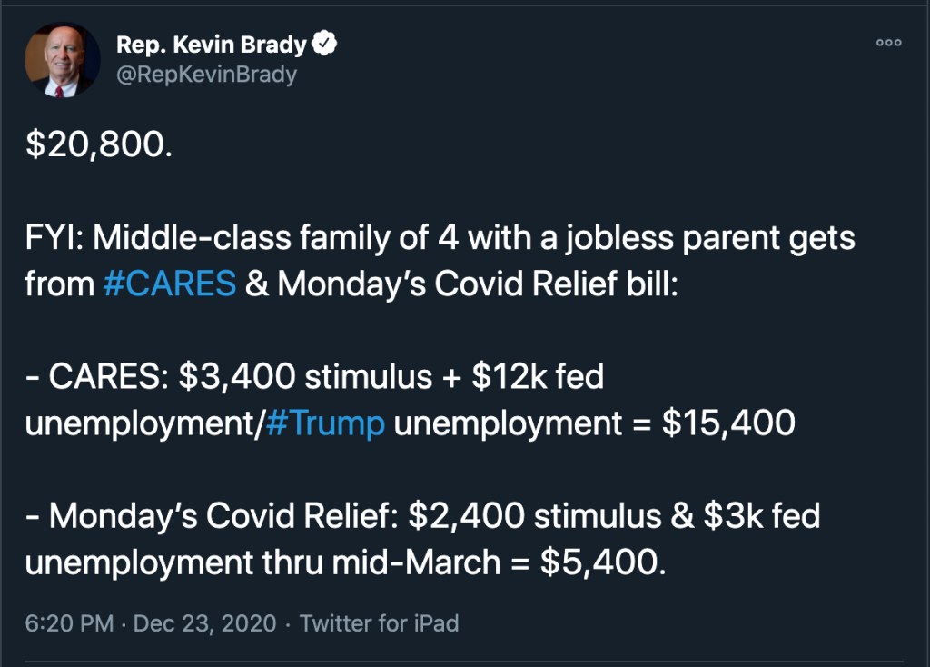Click the 6:20 PM timestamp
Viewport: 930px width, 667px height.
point(69,623)
